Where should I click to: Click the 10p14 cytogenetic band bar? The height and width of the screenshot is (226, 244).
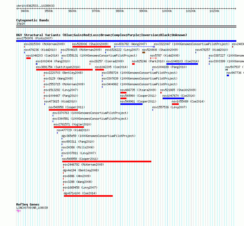tap(126, 27)
